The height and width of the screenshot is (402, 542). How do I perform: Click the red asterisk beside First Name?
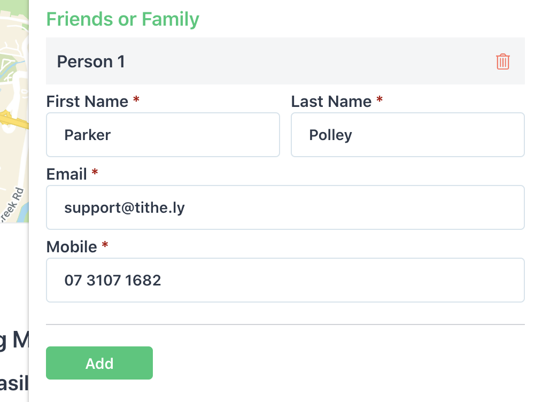[x=136, y=99]
